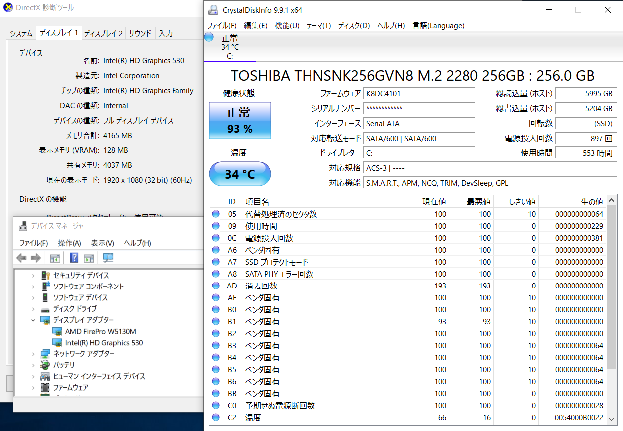Open the ディスク(D) menu in CrystalDiskInfo
Viewport: 623px width, 431px height.
click(354, 26)
